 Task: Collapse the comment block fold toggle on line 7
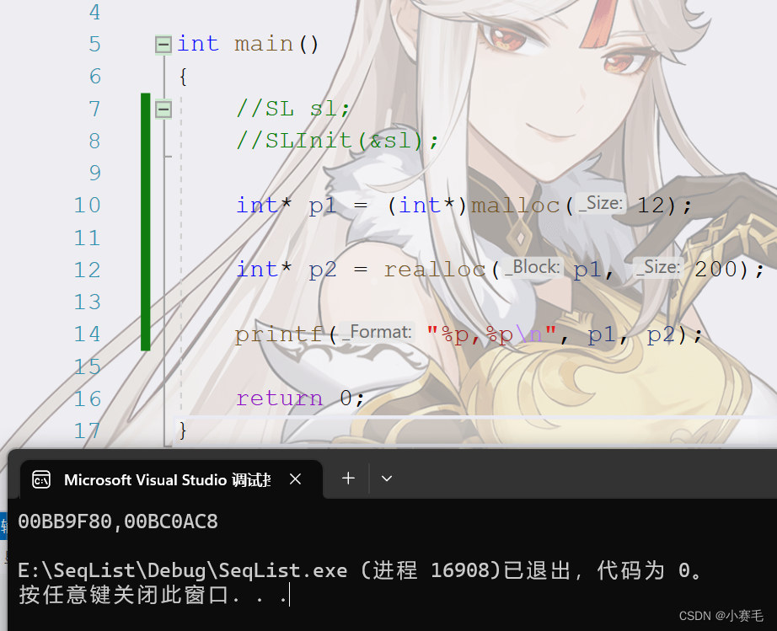tap(163, 109)
